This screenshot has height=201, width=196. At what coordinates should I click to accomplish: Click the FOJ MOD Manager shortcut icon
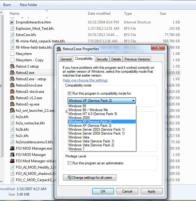pos(12,155)
